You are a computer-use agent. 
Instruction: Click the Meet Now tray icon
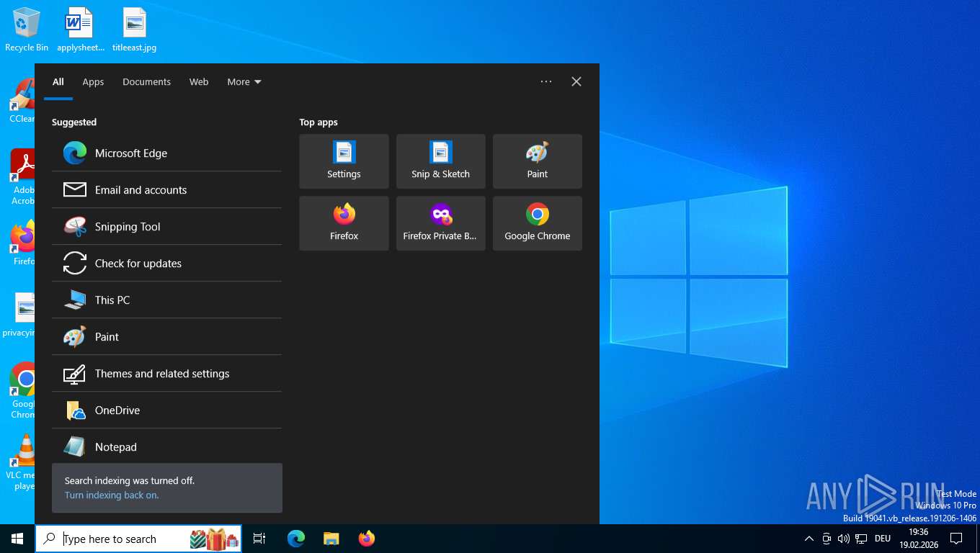[x=827, y=539]
